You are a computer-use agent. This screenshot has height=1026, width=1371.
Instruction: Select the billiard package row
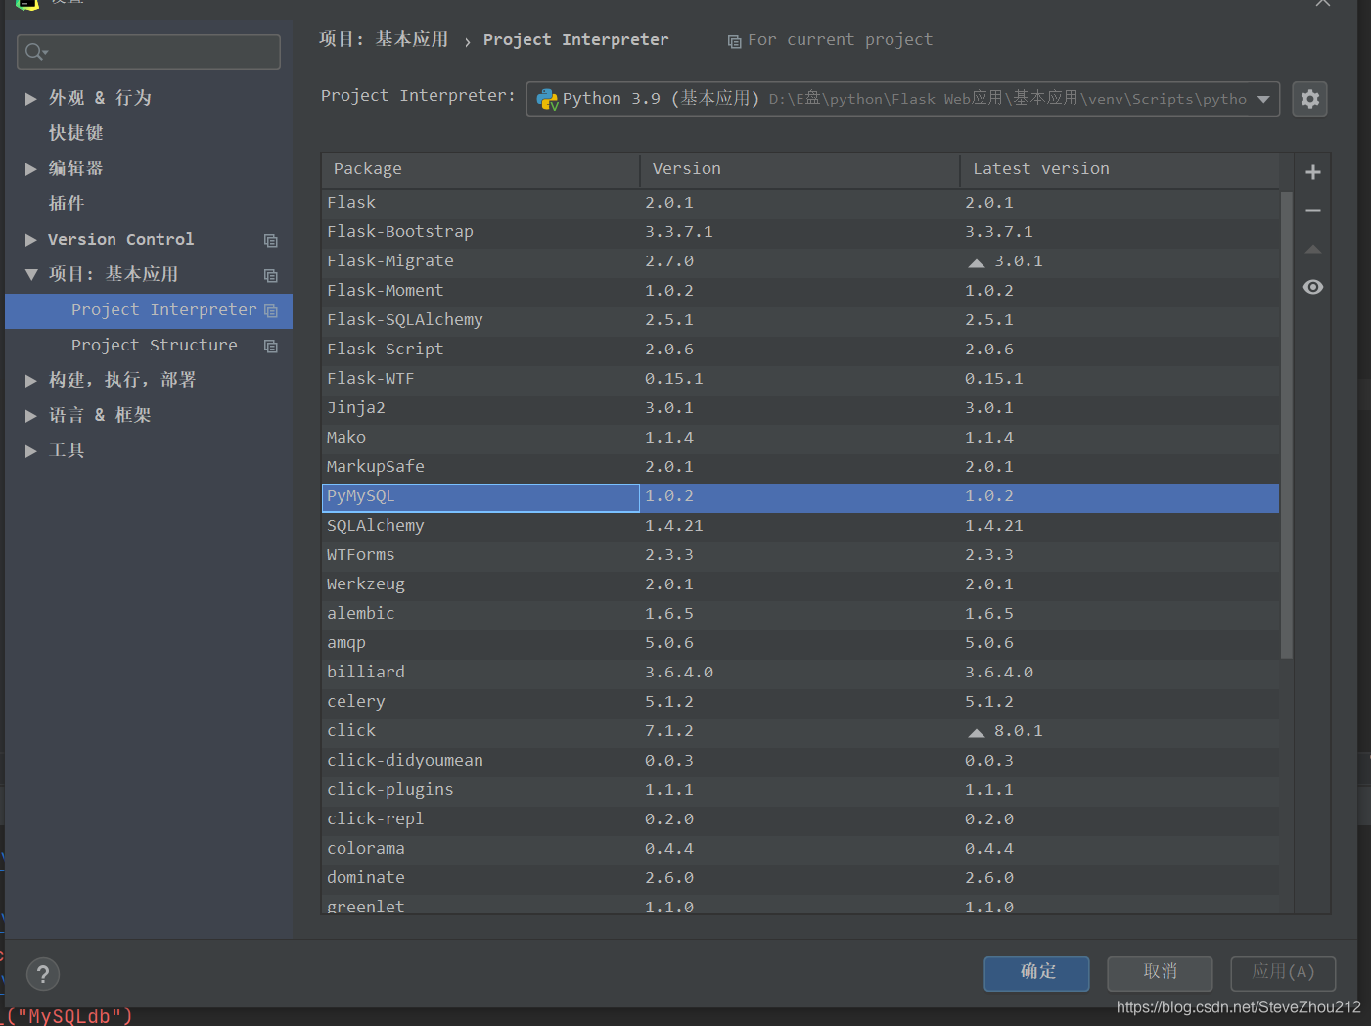pyautogui.click(x=800, y=673)
